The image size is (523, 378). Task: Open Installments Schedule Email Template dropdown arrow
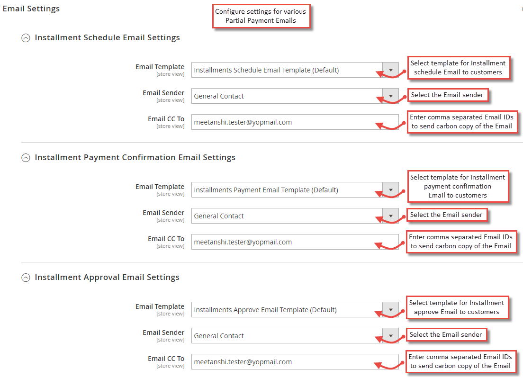point(390,70)
